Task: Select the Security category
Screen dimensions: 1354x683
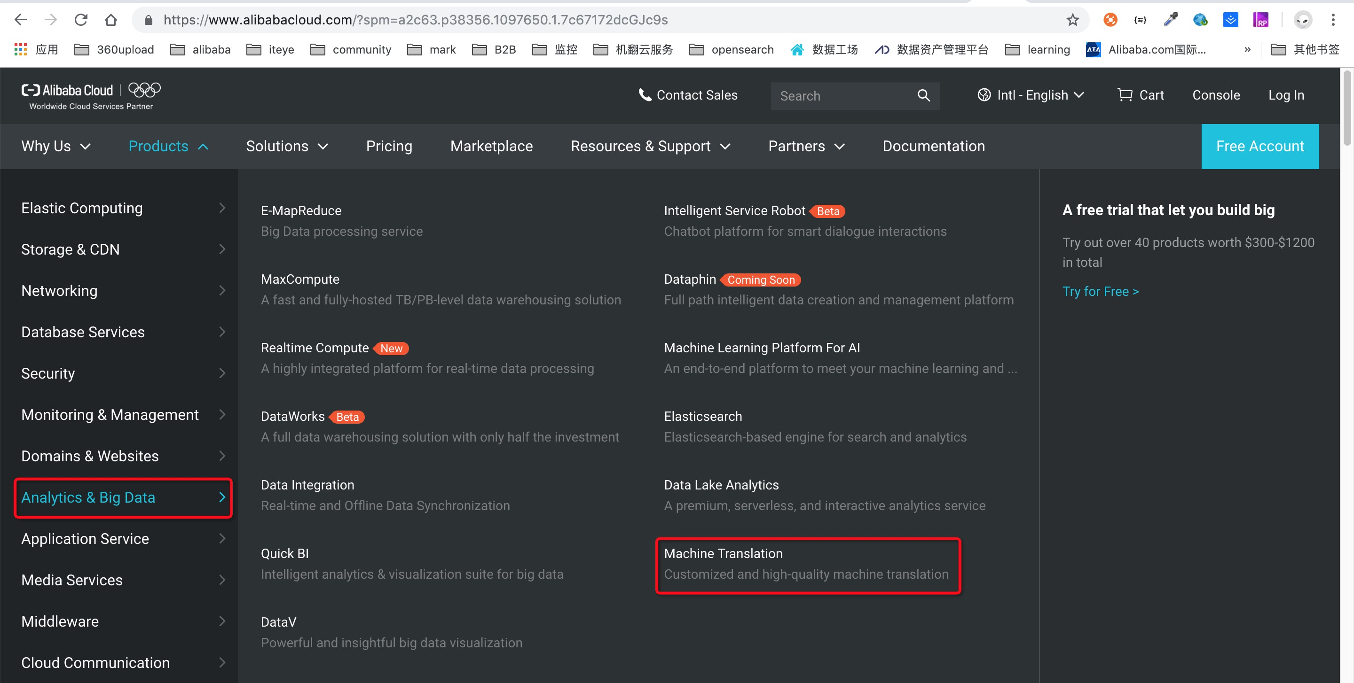Action: click(124, 373)
